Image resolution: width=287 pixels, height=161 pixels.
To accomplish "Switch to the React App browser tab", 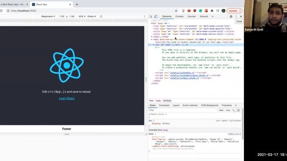I will pyautogui.click(x=52, y=4).
